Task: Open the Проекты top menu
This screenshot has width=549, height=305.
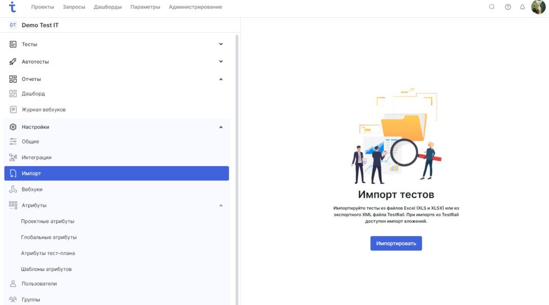Action: tap(43, 7)
